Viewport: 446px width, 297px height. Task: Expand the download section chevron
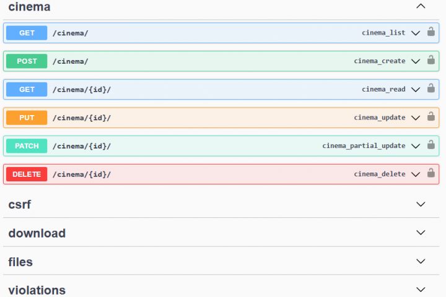(x=421, y=233)
